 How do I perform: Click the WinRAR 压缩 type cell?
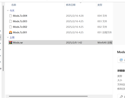tap(105, 43)
